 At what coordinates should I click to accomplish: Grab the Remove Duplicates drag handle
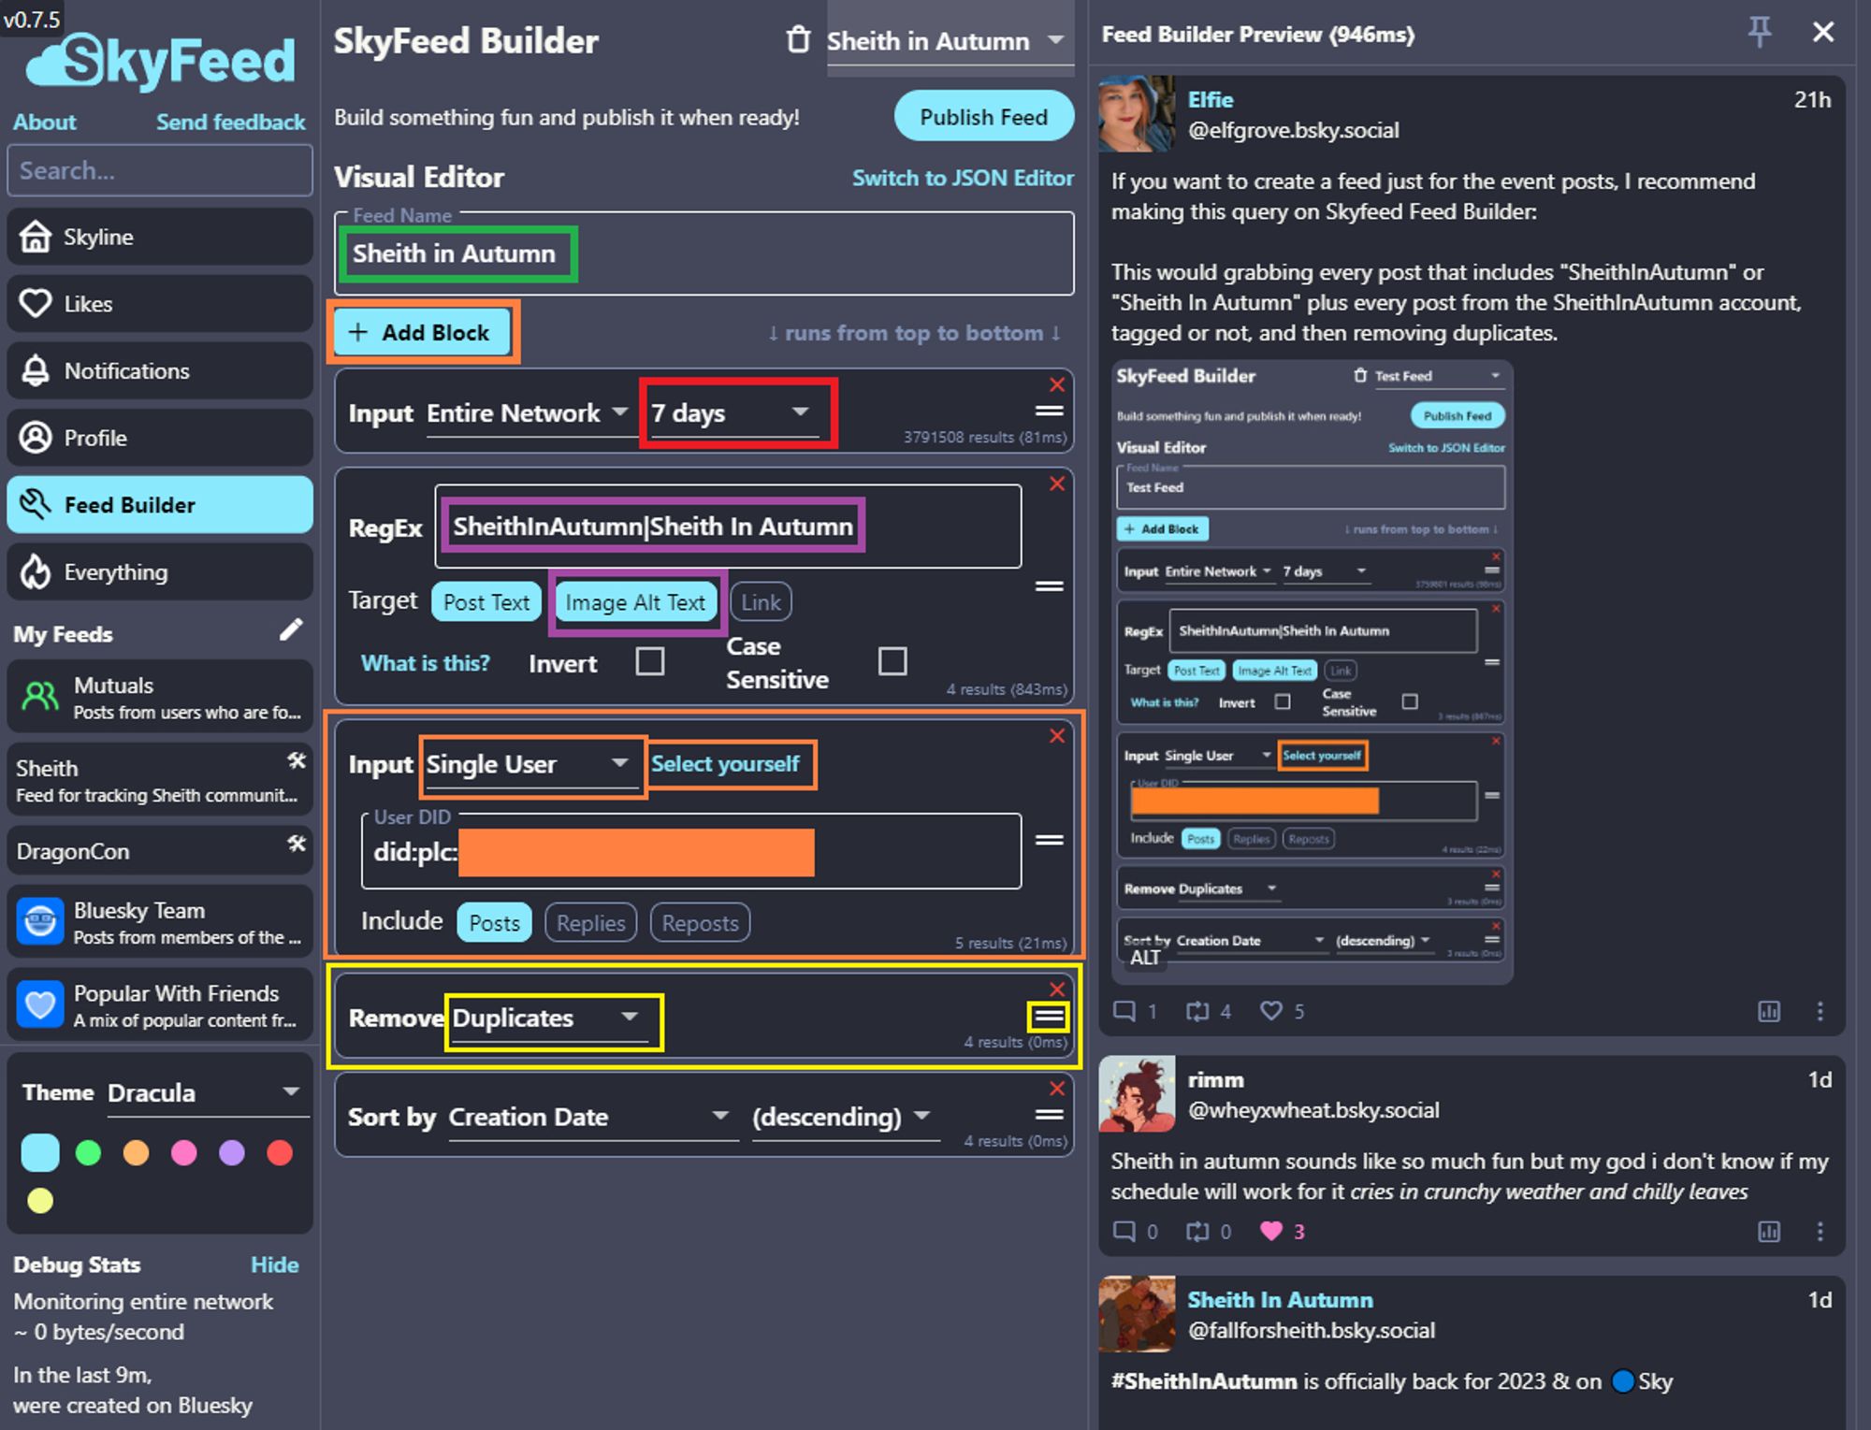1049,1017
